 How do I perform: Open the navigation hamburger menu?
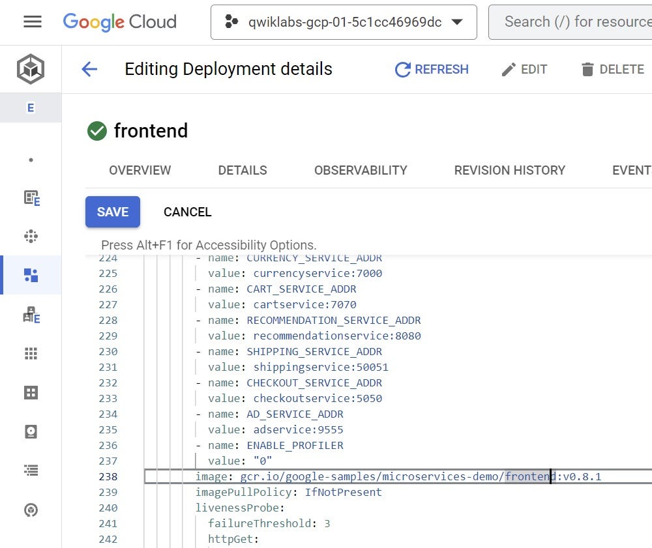pyautogui.click(x=31, y=22)
